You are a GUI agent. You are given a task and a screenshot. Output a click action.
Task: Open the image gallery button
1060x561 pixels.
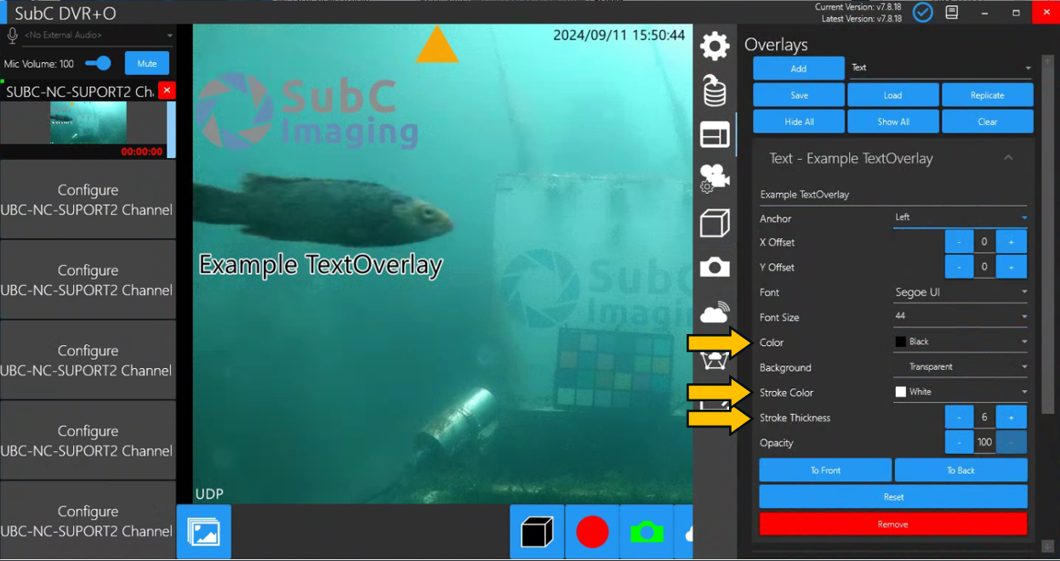pos(203,532)
